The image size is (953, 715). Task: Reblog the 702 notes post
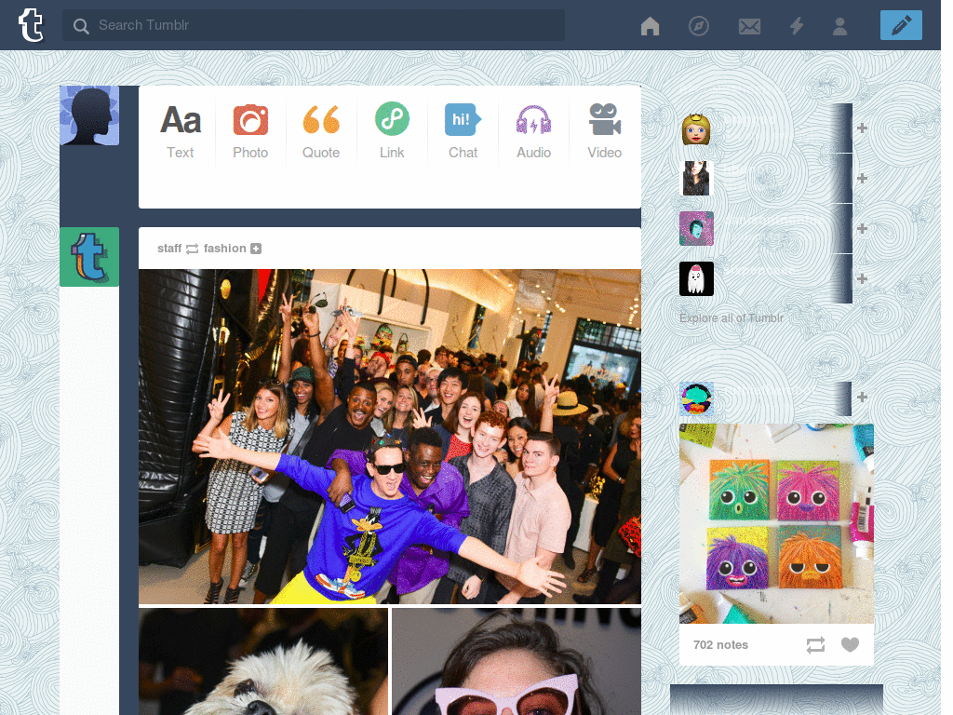pyautogui.click(x=816, y=644)
